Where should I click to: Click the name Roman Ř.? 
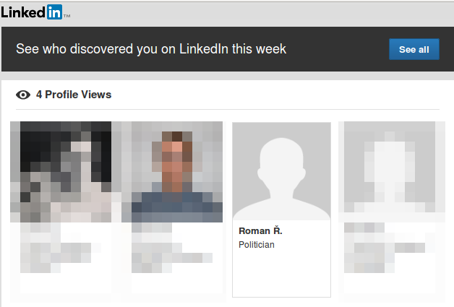pyautogui.click(x=260, y=230)
